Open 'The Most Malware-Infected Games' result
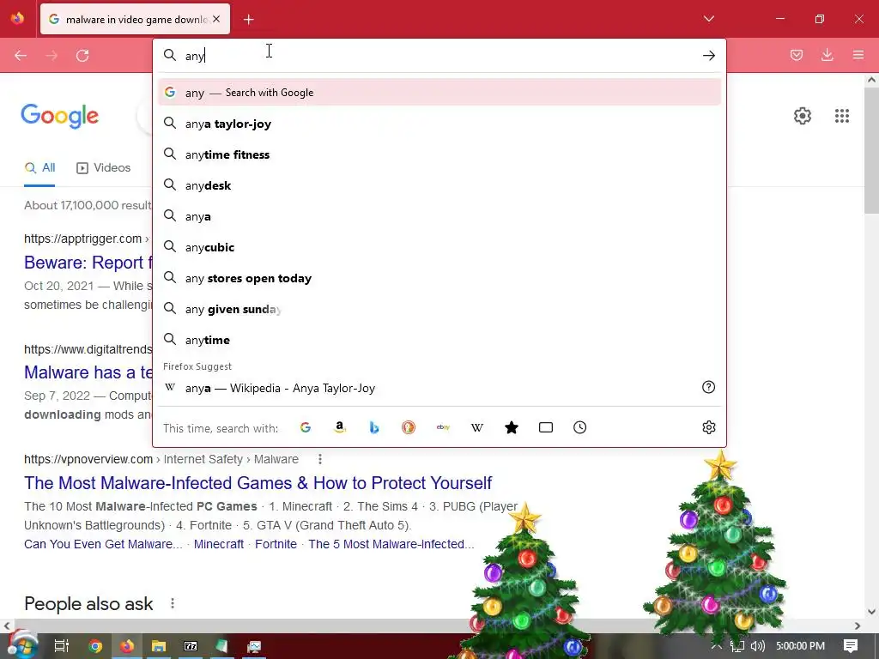 coord(258,483)
